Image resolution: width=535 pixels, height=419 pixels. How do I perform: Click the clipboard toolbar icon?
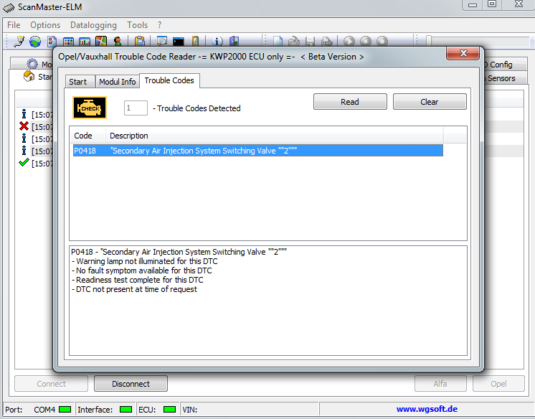pos(140,42)
